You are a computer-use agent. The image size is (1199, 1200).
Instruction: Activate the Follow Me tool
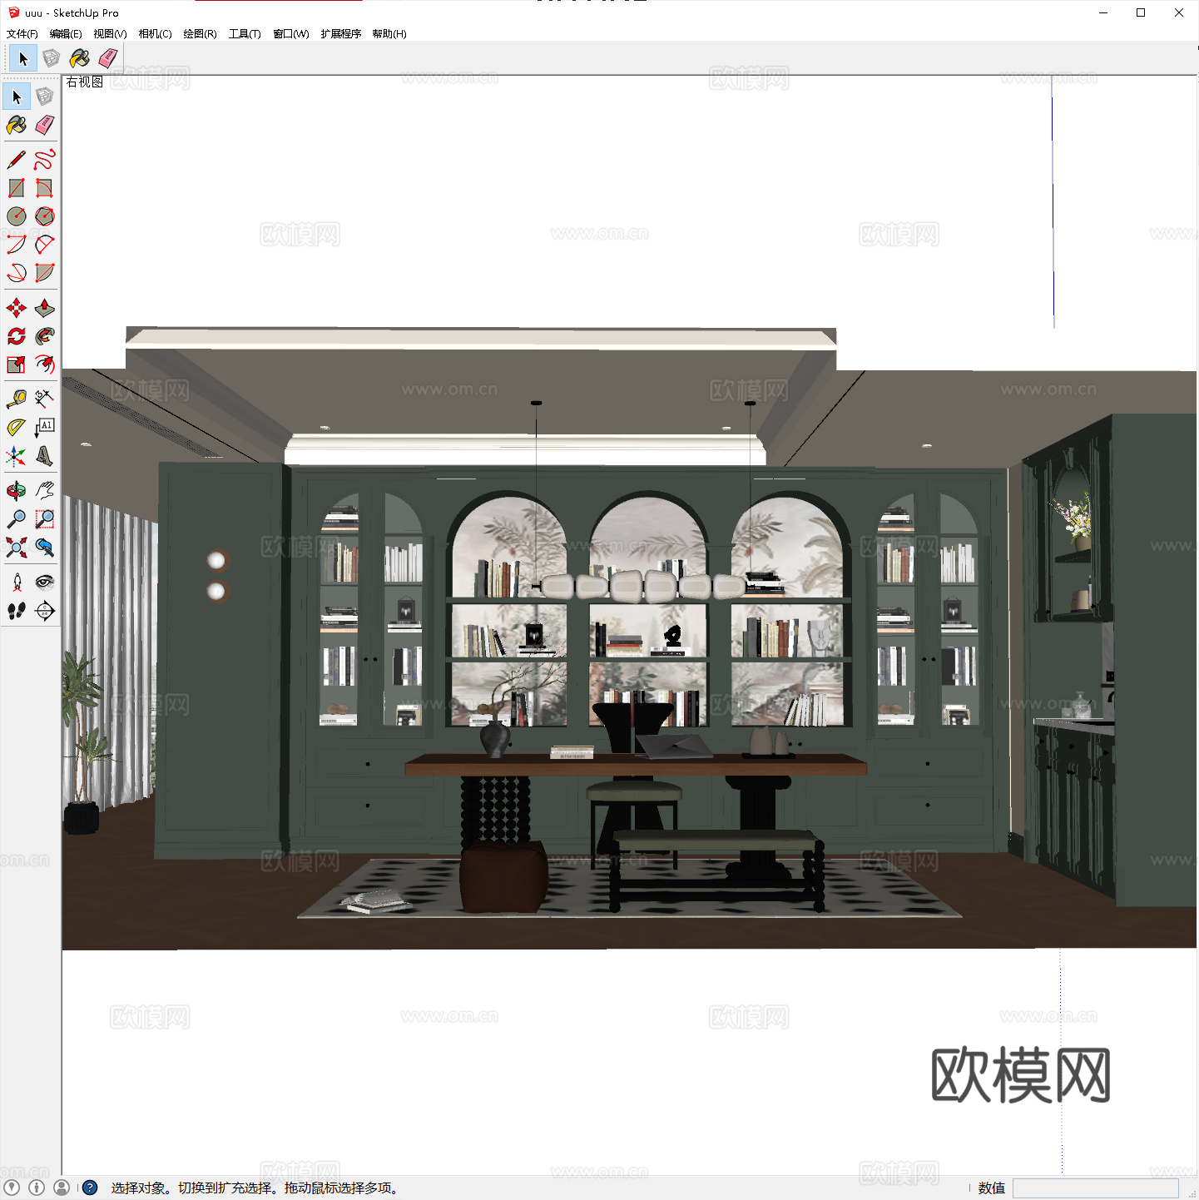45,336
